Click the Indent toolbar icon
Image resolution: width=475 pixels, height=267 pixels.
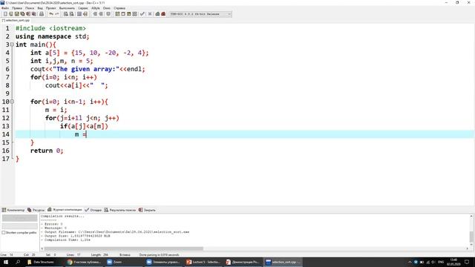pyautogui.click(x=95, y=14)
